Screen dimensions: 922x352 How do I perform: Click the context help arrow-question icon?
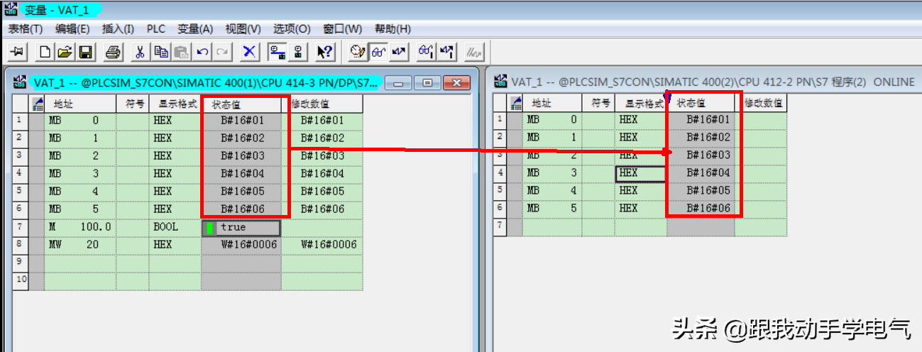(324, 52)
